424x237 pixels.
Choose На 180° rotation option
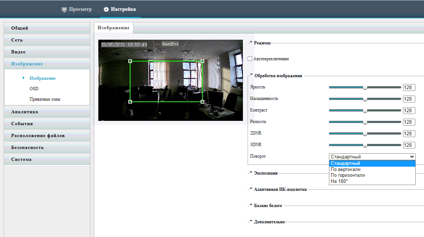tap(372, 181)
